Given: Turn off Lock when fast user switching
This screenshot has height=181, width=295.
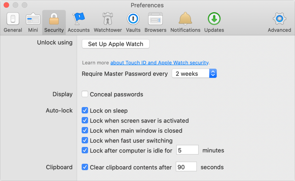Looking at the screenshot, I should coord(85,140).
